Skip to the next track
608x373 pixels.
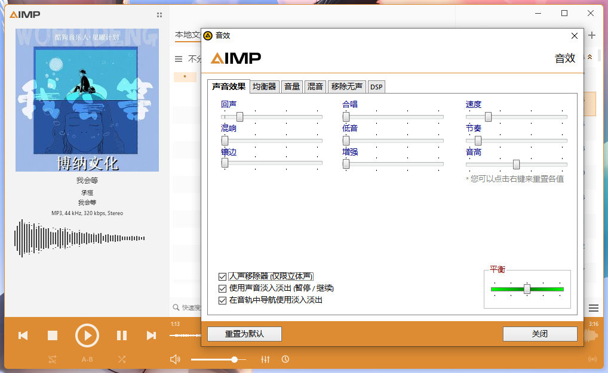tap(152, 335)
